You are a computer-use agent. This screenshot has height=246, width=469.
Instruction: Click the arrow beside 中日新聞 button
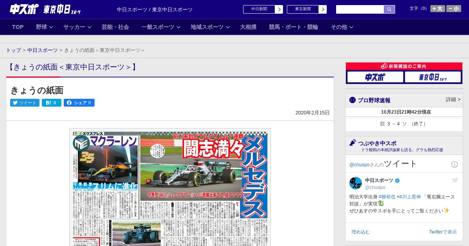[x=279, y=9]
